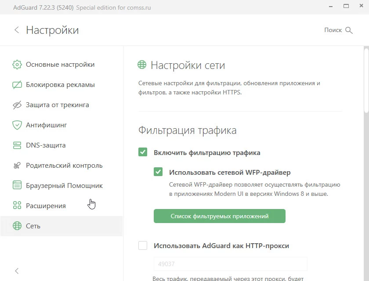Viewport: 369px width, 281px height.
Task: Click the gear icon for Основные настройки
Action: 17,65
